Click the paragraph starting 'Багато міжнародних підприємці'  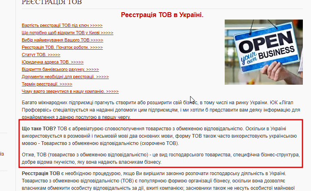161,110
